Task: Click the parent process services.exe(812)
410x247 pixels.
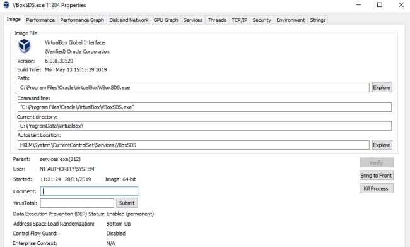Action: [x=60, y=159]
